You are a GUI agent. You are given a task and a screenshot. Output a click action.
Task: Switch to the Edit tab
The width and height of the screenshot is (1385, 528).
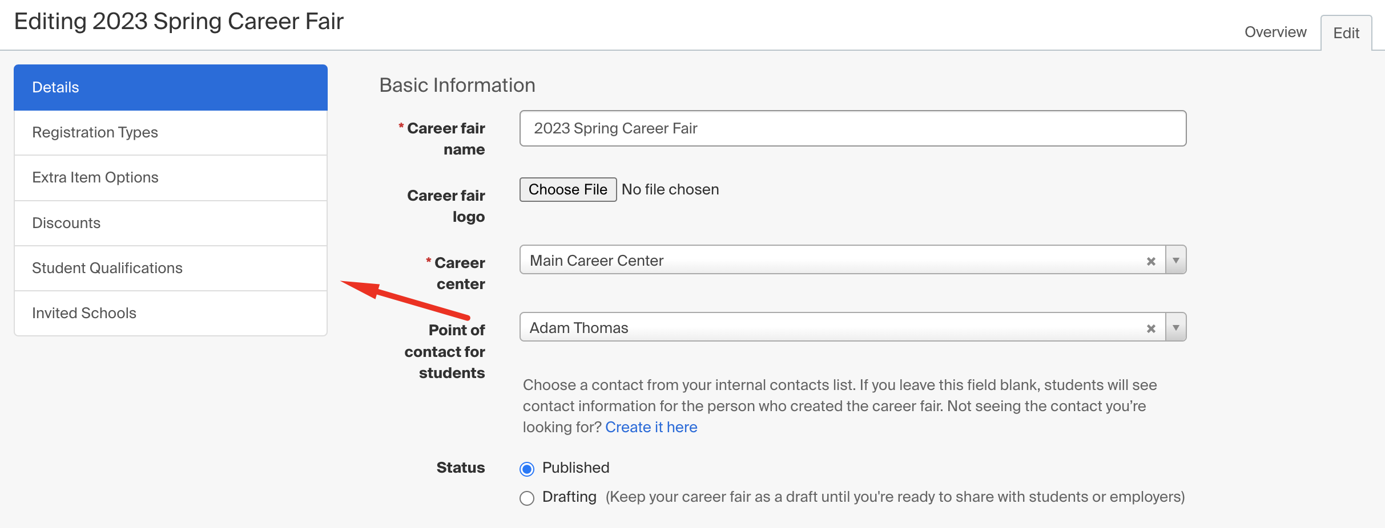coord(1346,33)
